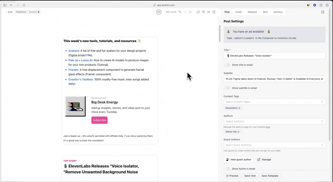The width and height of the screenshot is (333, 182).
Task: Click the redo arrow icon
Action: pyautogui.click(x=185, y=12)
